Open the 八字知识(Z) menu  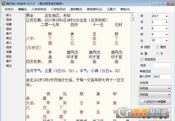click(x=58, y=9)
